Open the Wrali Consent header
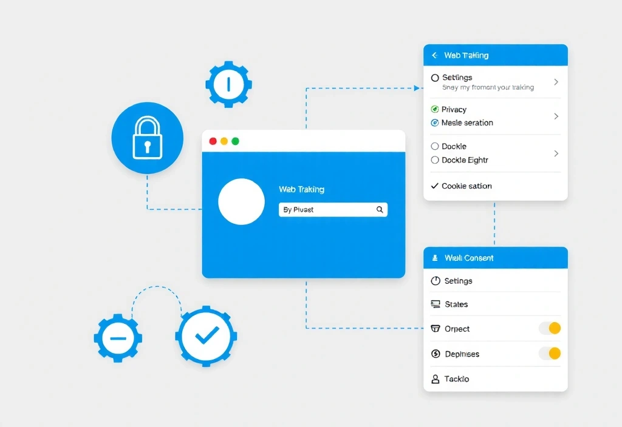The height and width of the screenshot is (427, 622). coord(495,257)
